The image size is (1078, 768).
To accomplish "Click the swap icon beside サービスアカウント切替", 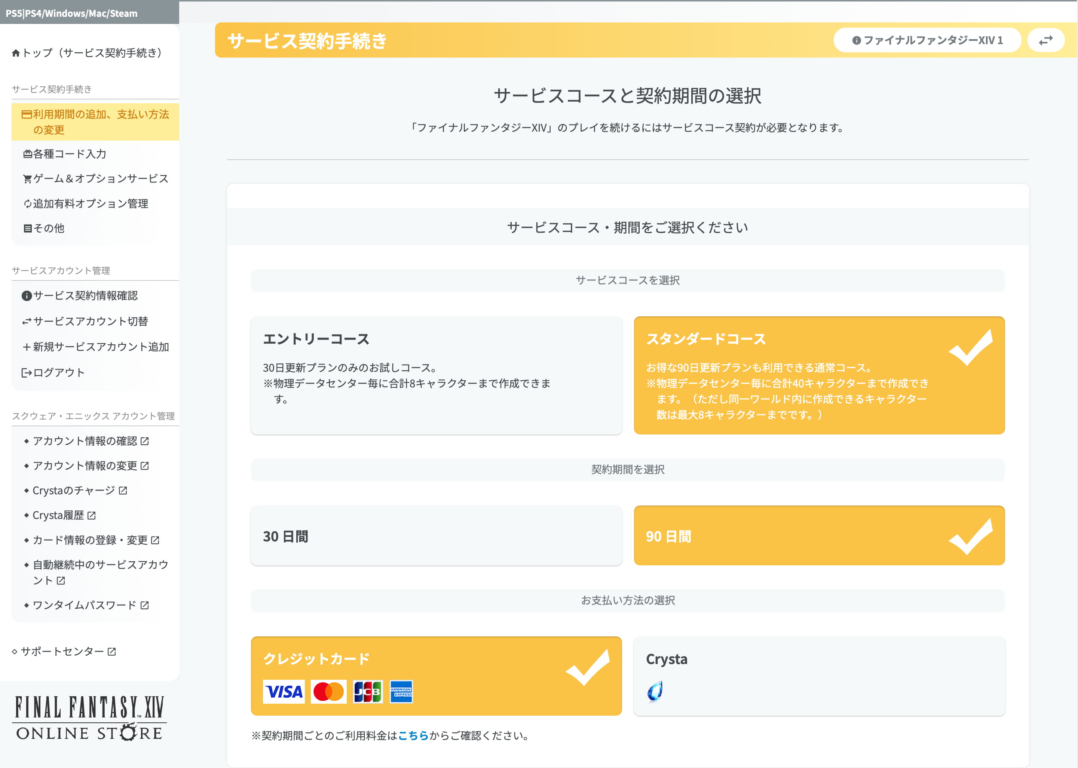I will point(27,322).
